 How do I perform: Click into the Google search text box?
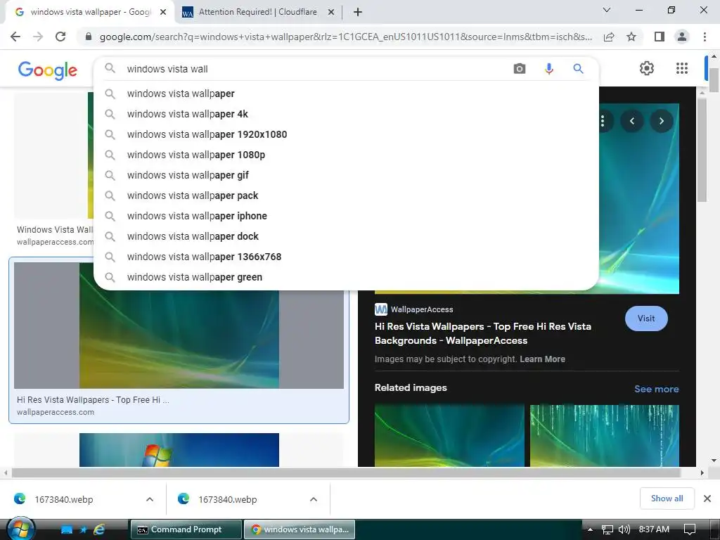pos(314,69)
